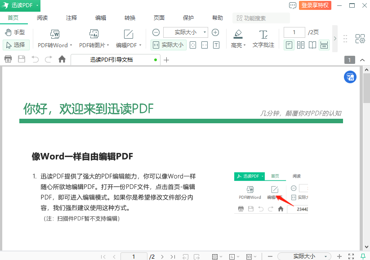Screen dimensions: 370x260
Task: Click the print icon
Action: [8, 59]
